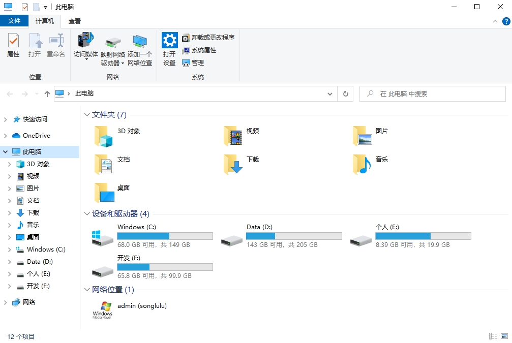The height and width of the screenshot is (343, 512).
Task: Select 桌面 in the navigation tree
Action: [x=33, y=237]
